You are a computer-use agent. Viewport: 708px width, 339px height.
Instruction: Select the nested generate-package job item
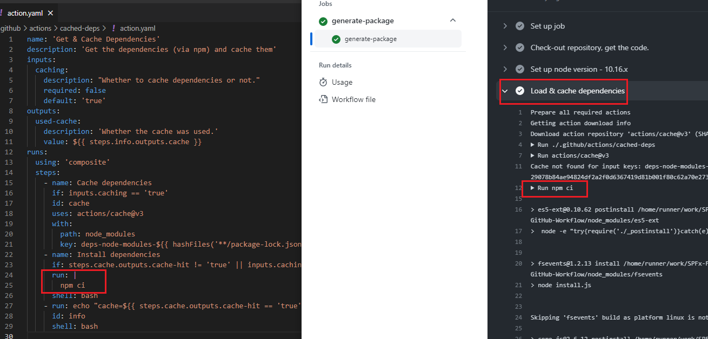click(370, 39)
